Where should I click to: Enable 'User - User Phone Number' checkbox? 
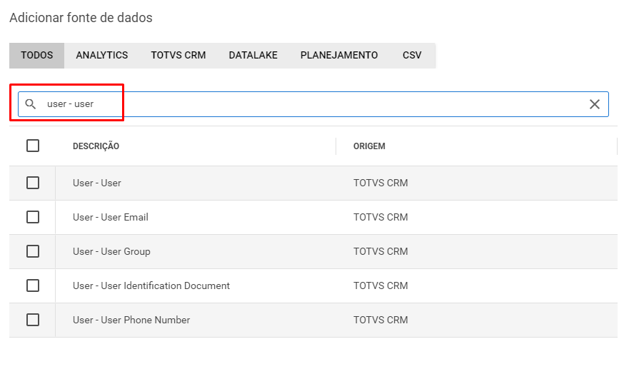(33, 320)
